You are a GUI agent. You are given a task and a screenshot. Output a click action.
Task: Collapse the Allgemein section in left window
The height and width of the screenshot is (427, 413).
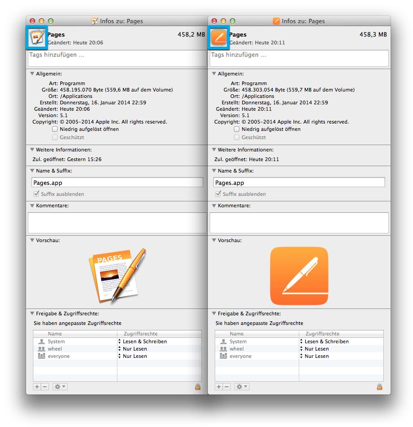click(32, 74)
